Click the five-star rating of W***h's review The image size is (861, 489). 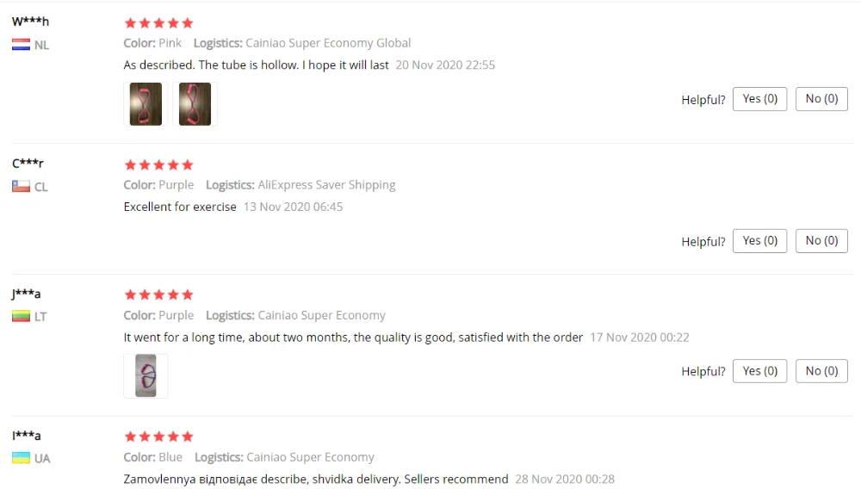point(158,23)
